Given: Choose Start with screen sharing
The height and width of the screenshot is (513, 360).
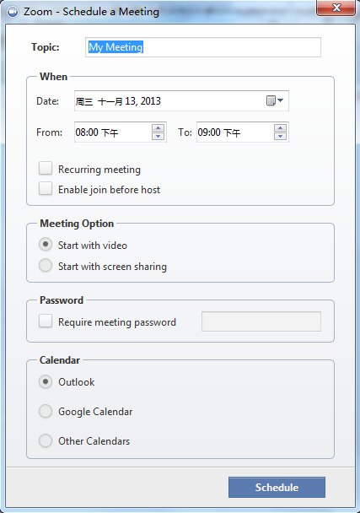Looking at the screenshot, I should (x=46, y=265).
